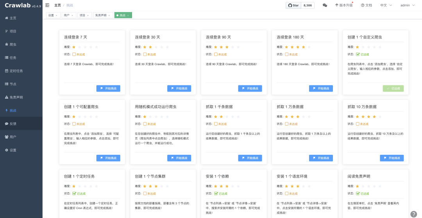Click the 未达成 checkbox on 连续登录 30 天
422x218 pixels.
[x=145, y=54]
